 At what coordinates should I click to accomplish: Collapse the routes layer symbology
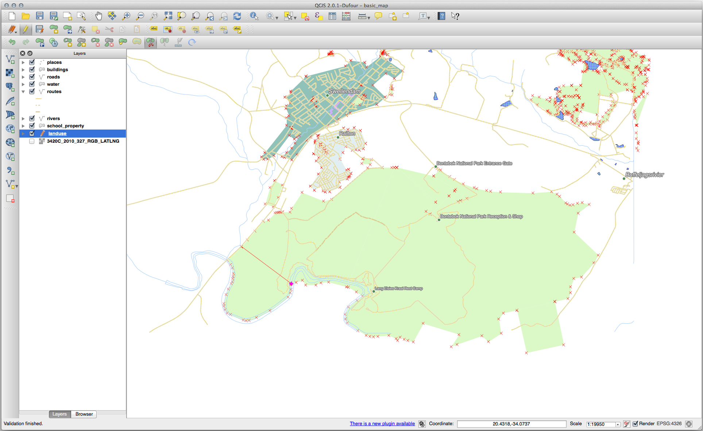tap(23, 91)
